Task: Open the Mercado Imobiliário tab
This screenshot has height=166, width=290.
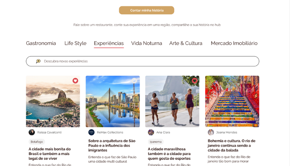Action: (234, 43)
